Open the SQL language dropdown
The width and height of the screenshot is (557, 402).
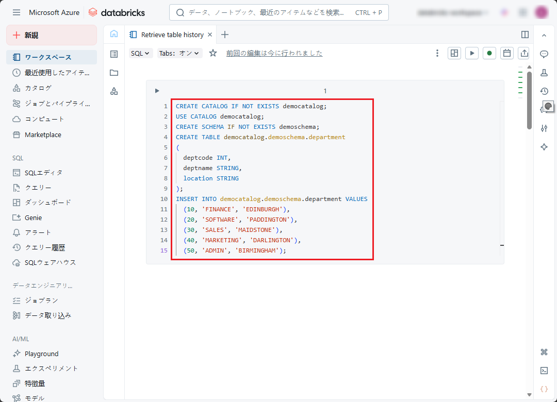(x=140, y=53)
